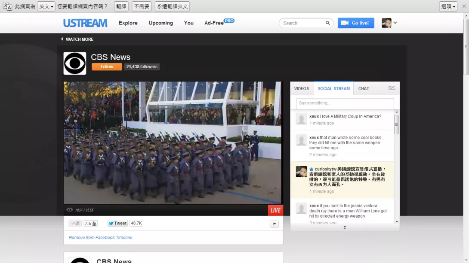The height and width of the screenshot is (263, 469).
Task: Click the translate page icon in browser bar
Action: pos(7,6)
